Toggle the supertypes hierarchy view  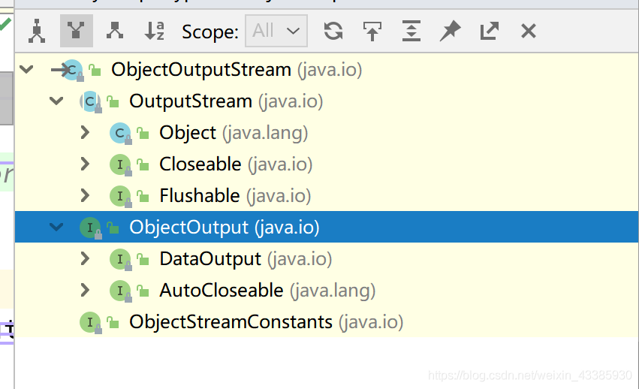[x=76, y=31]
